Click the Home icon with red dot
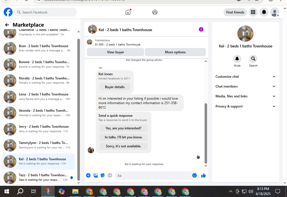The width and height of the screenshot is (287, 197). click(128, 12)
